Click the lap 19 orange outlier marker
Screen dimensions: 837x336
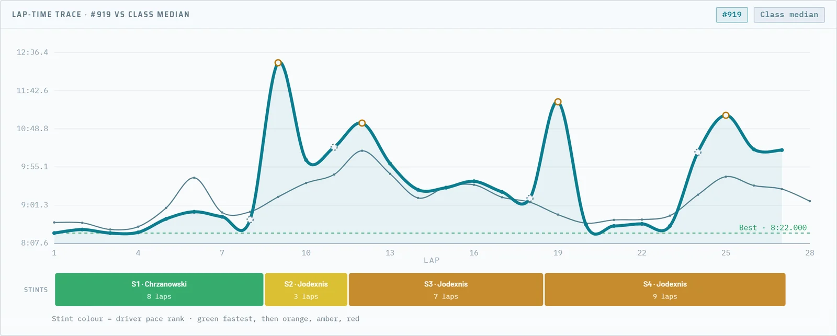click(558, 102)
